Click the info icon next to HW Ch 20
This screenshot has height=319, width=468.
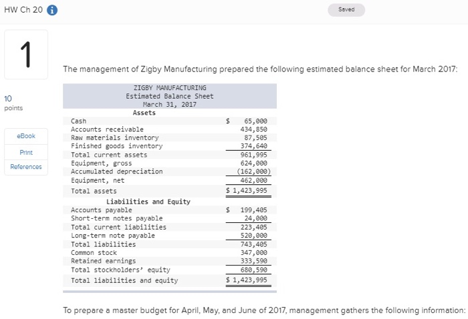pyautogui.click(x=52, y=10)
